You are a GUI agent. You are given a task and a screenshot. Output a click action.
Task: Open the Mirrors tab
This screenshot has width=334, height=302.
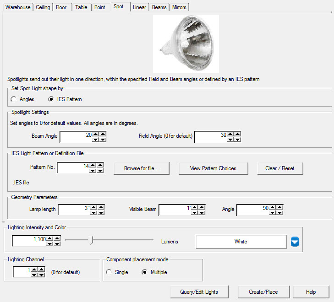tap(179, 7)
